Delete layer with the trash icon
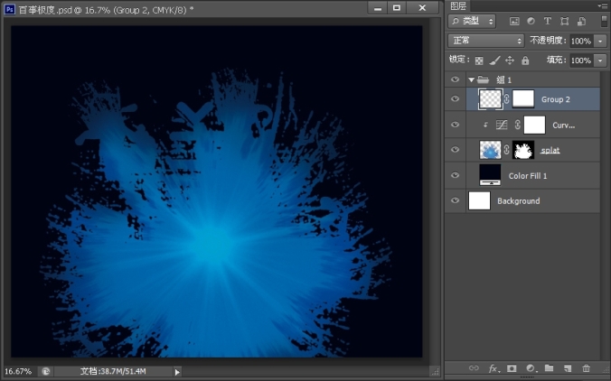 [587, 368]
